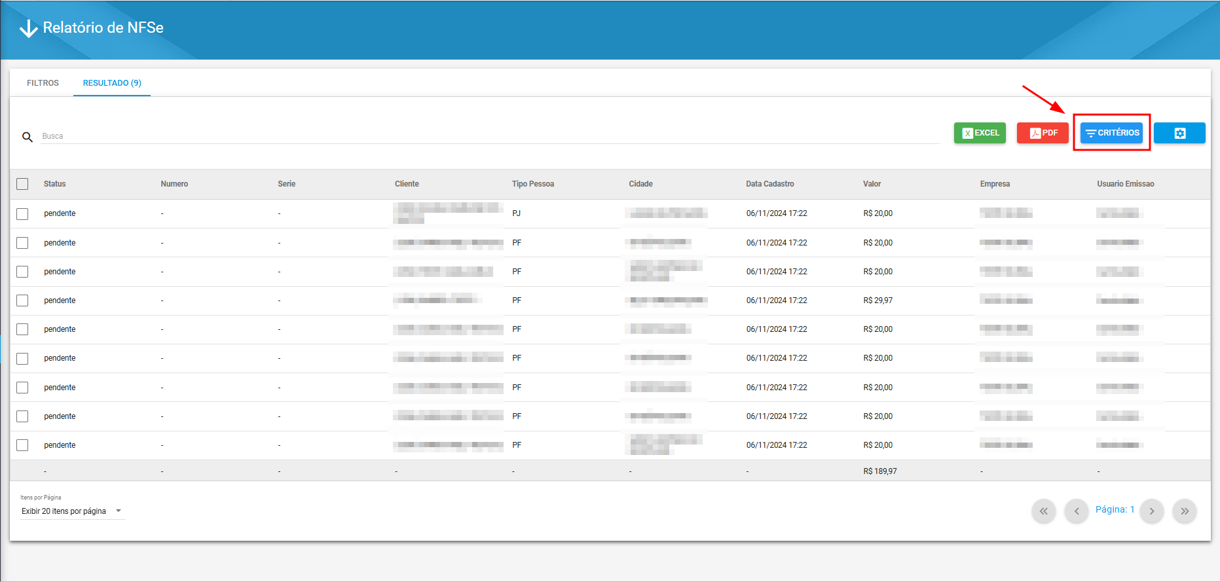Viewport: 1220px width, 582px height.
Task: Switch to the Filtros tab
Action: [43, 83]
